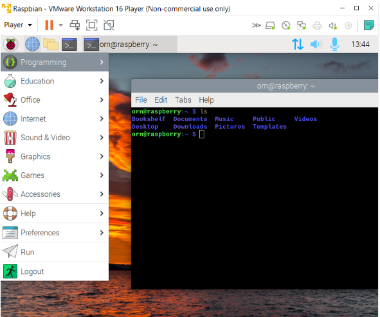Open the web browser globe launcher

tap(33, 44)
